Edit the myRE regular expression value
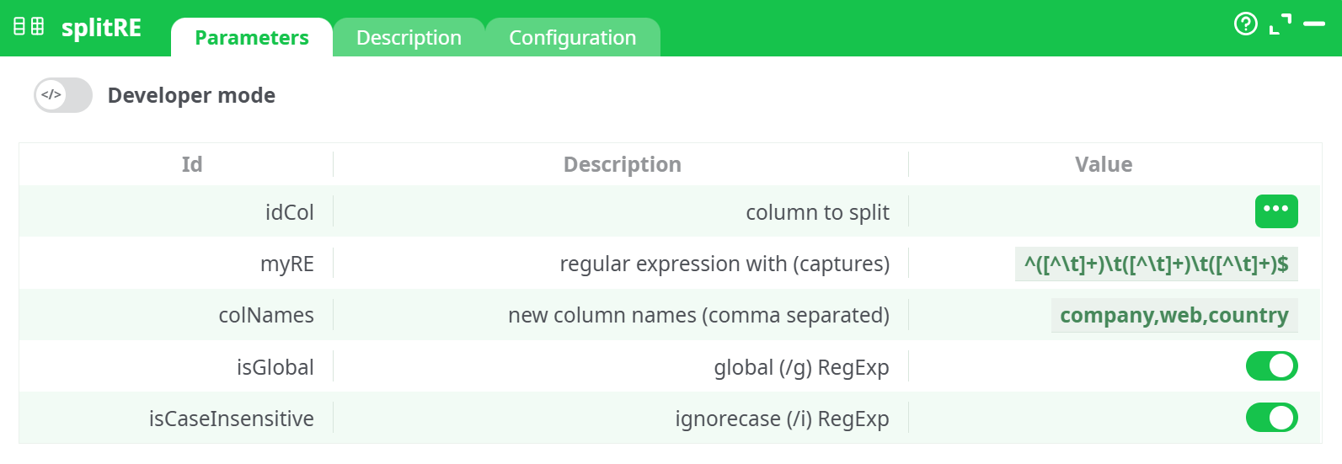The height and width of the screenshot is (464, 1342). [x=1156, y=264]
